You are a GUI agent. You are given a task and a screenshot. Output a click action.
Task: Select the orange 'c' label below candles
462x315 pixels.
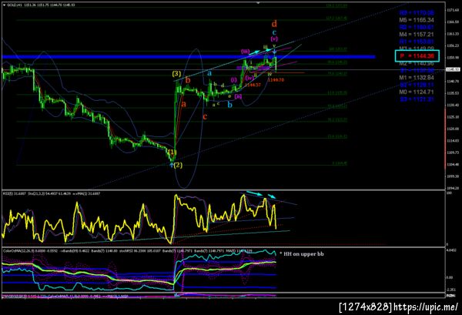point(205,117)
